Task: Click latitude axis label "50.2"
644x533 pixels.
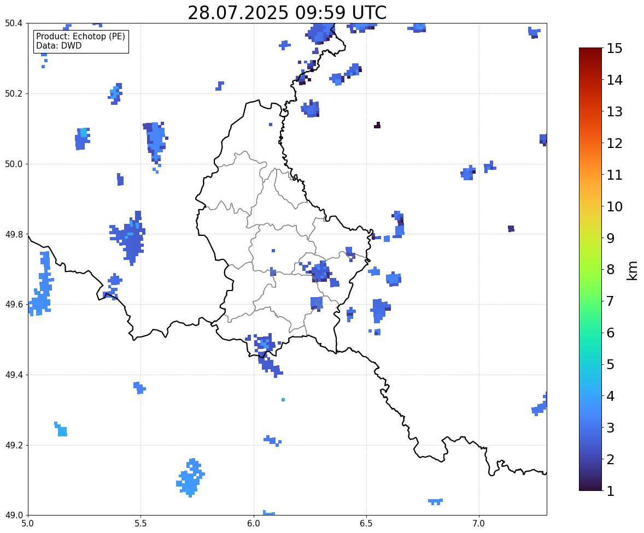Action: (x=14, y=93)
